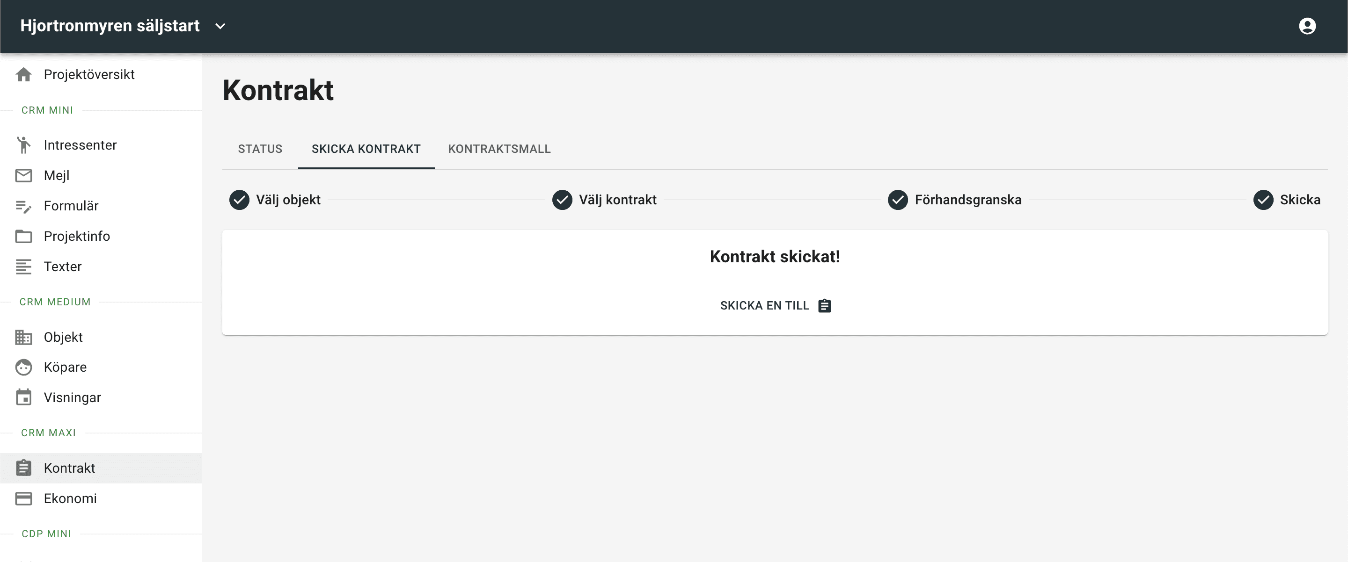Viewport: 1348px width, 562px height.
Task: Click the SKICKA KONTRAKT tab
Action: [366, 149]
